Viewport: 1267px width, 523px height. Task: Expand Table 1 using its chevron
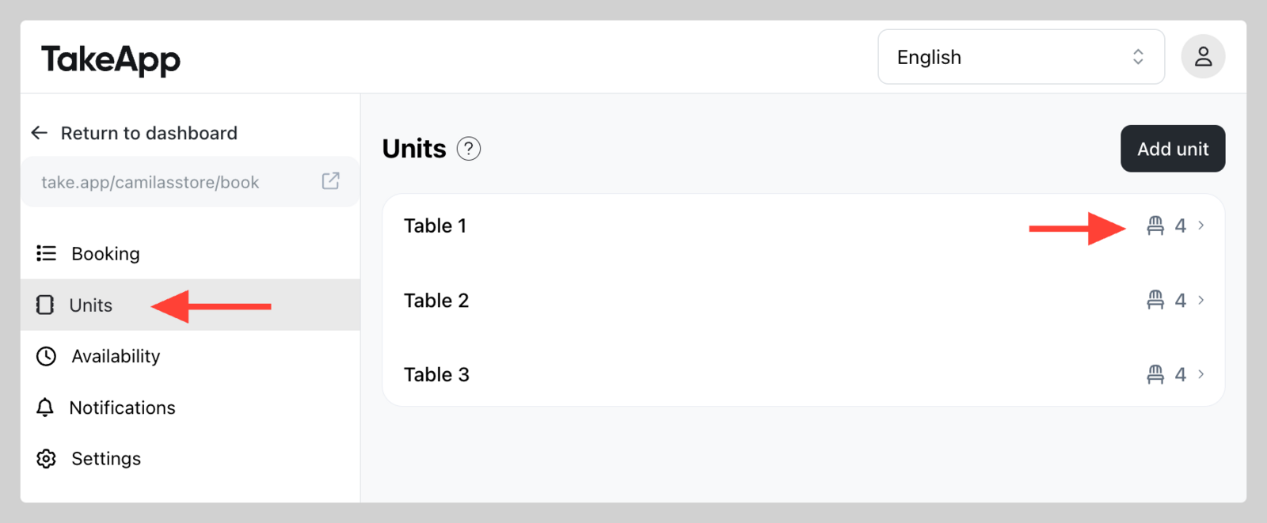(1201, 225)
